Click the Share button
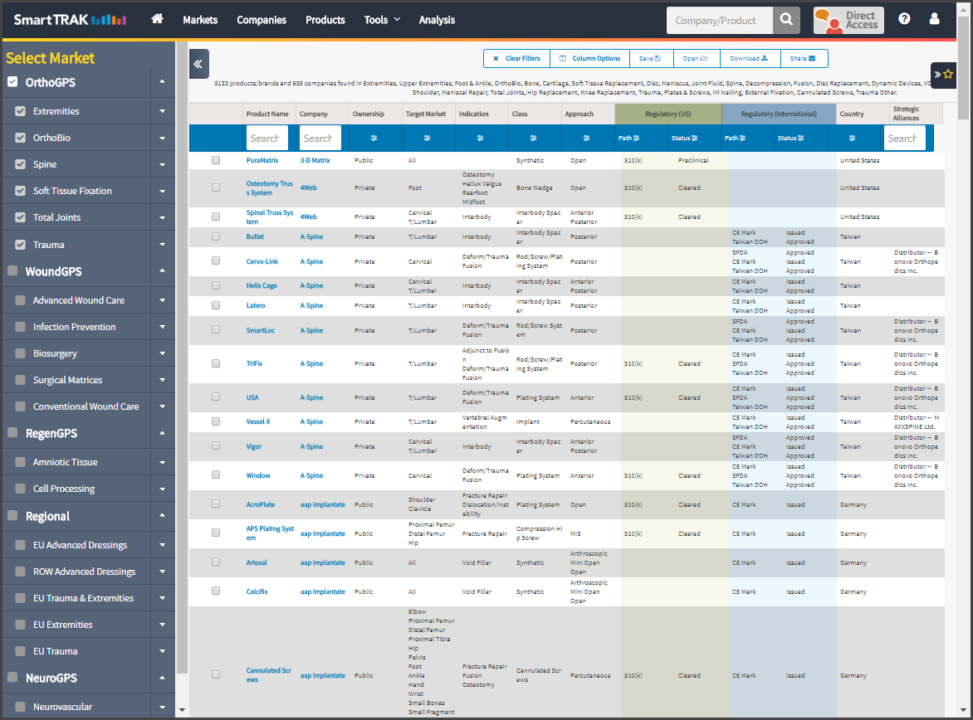Image resolution: width=973 pixels, height=720 pixels. (x=804, y=58)
